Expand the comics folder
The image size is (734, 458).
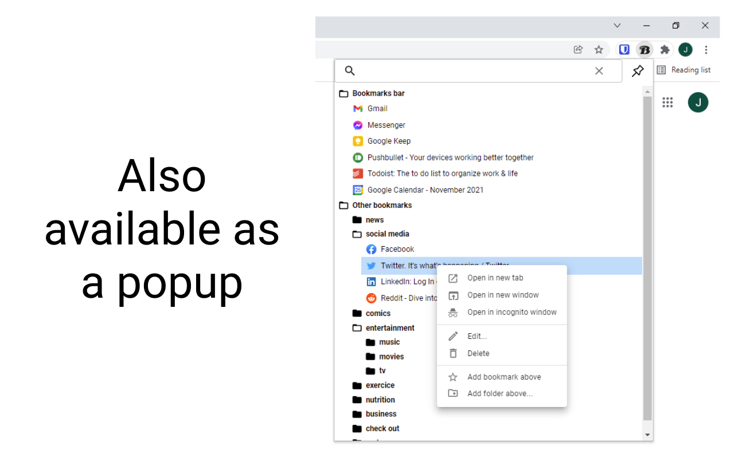[371, 313]
